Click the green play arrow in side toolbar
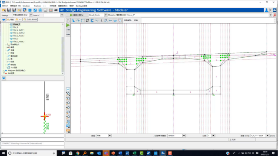278x156 pixels. coord(68,25)
